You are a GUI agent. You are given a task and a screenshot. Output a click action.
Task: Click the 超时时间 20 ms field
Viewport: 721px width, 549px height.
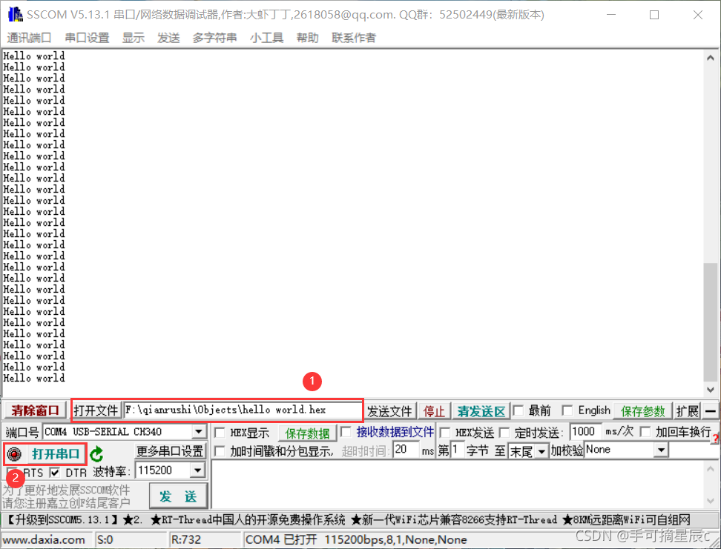click(405, 449)
